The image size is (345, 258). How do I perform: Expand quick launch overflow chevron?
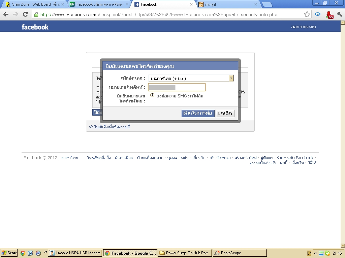[45, 252]
